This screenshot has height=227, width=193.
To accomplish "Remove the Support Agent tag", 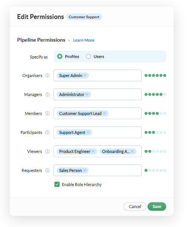I will point(88,132).
